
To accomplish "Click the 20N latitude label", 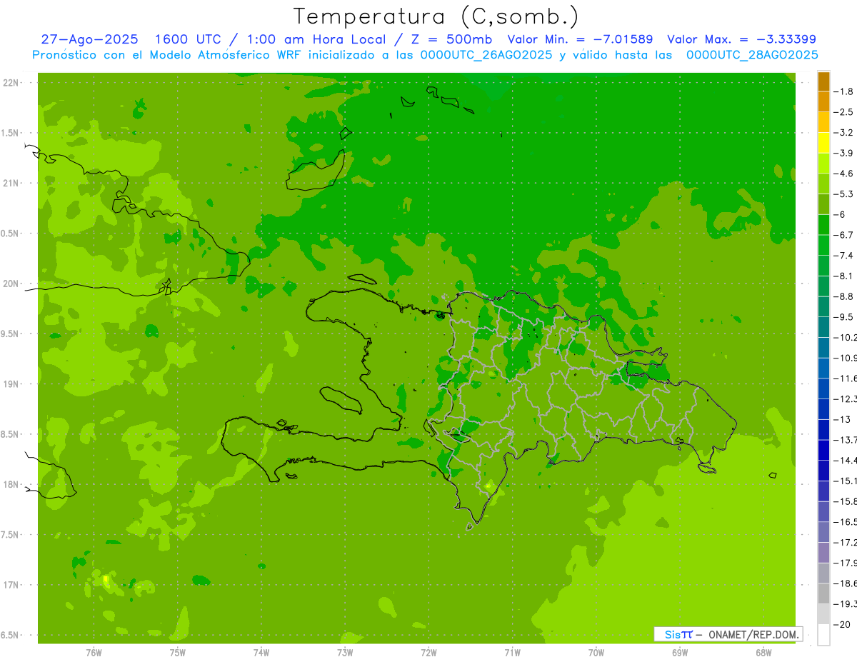I will (11, 284).
